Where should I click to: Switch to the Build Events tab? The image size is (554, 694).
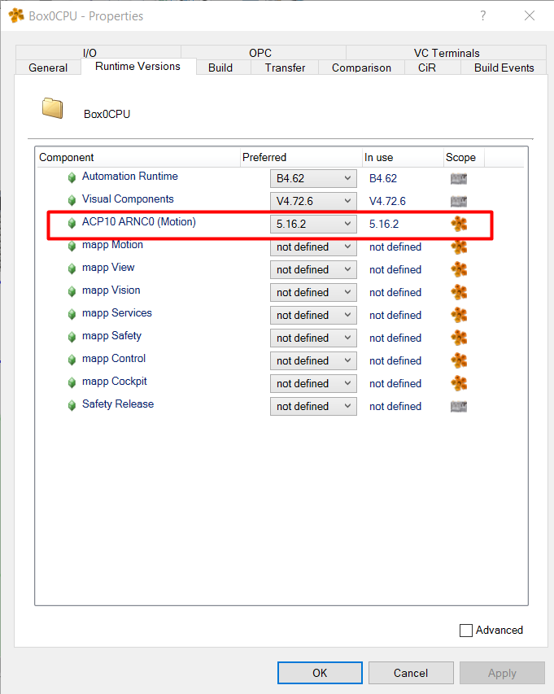pos(504,68)
